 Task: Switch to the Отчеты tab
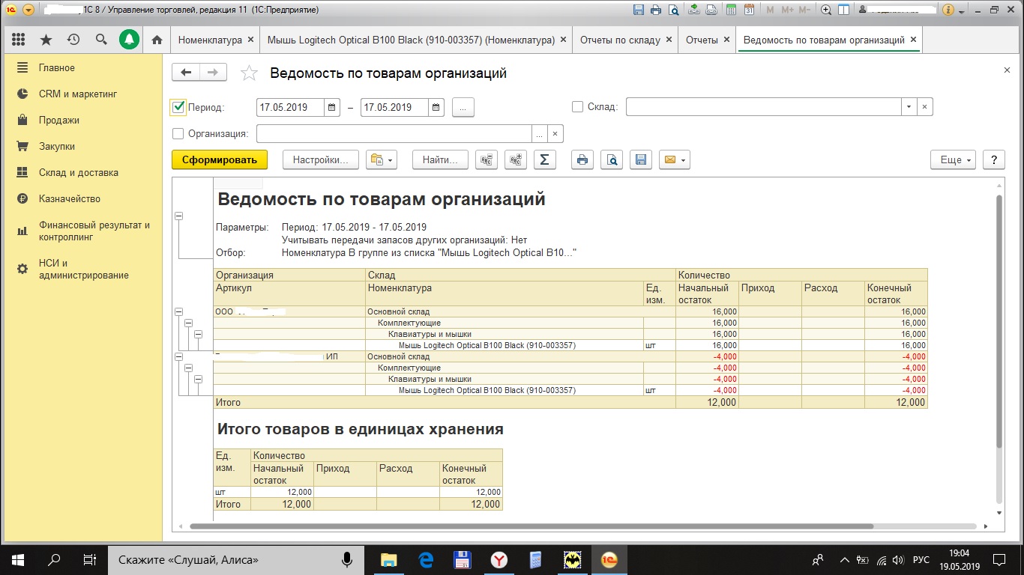(x=702, y=40)
